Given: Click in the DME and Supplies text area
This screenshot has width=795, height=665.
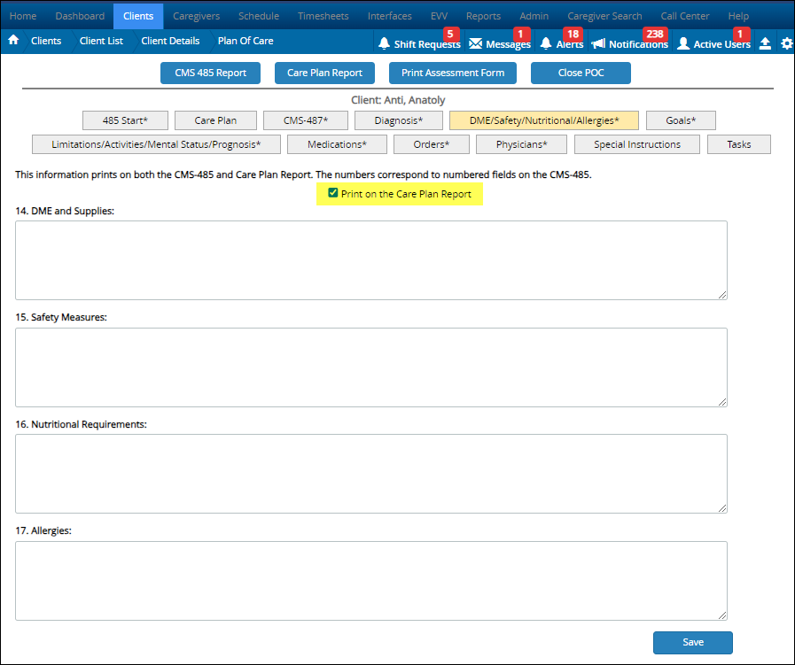Looking at the screenshot, I should (371, 260).
